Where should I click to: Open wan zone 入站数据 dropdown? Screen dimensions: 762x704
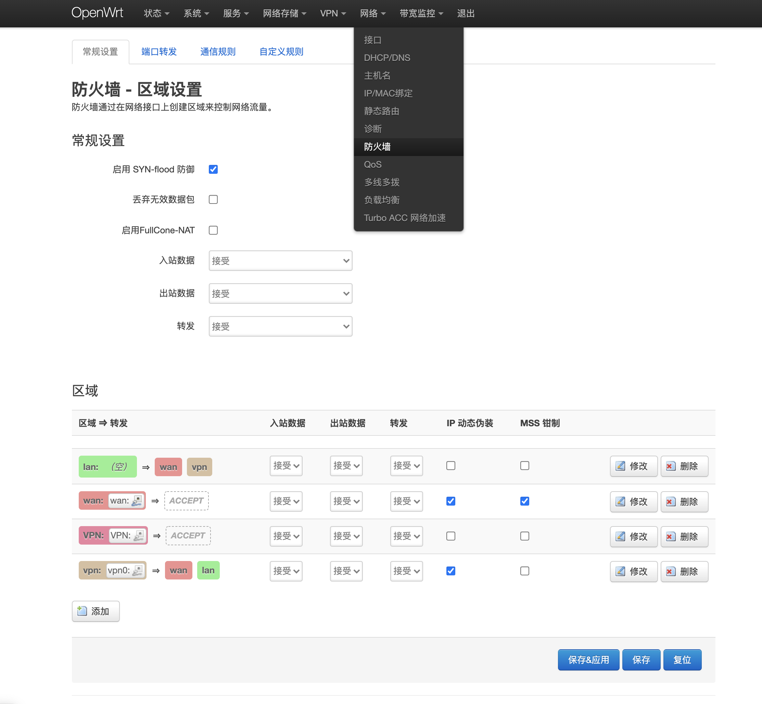[286, 501]
